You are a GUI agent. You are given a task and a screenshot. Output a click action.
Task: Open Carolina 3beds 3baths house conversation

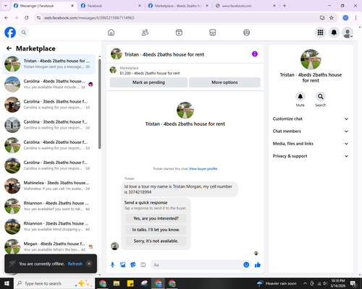click(49, 105)
